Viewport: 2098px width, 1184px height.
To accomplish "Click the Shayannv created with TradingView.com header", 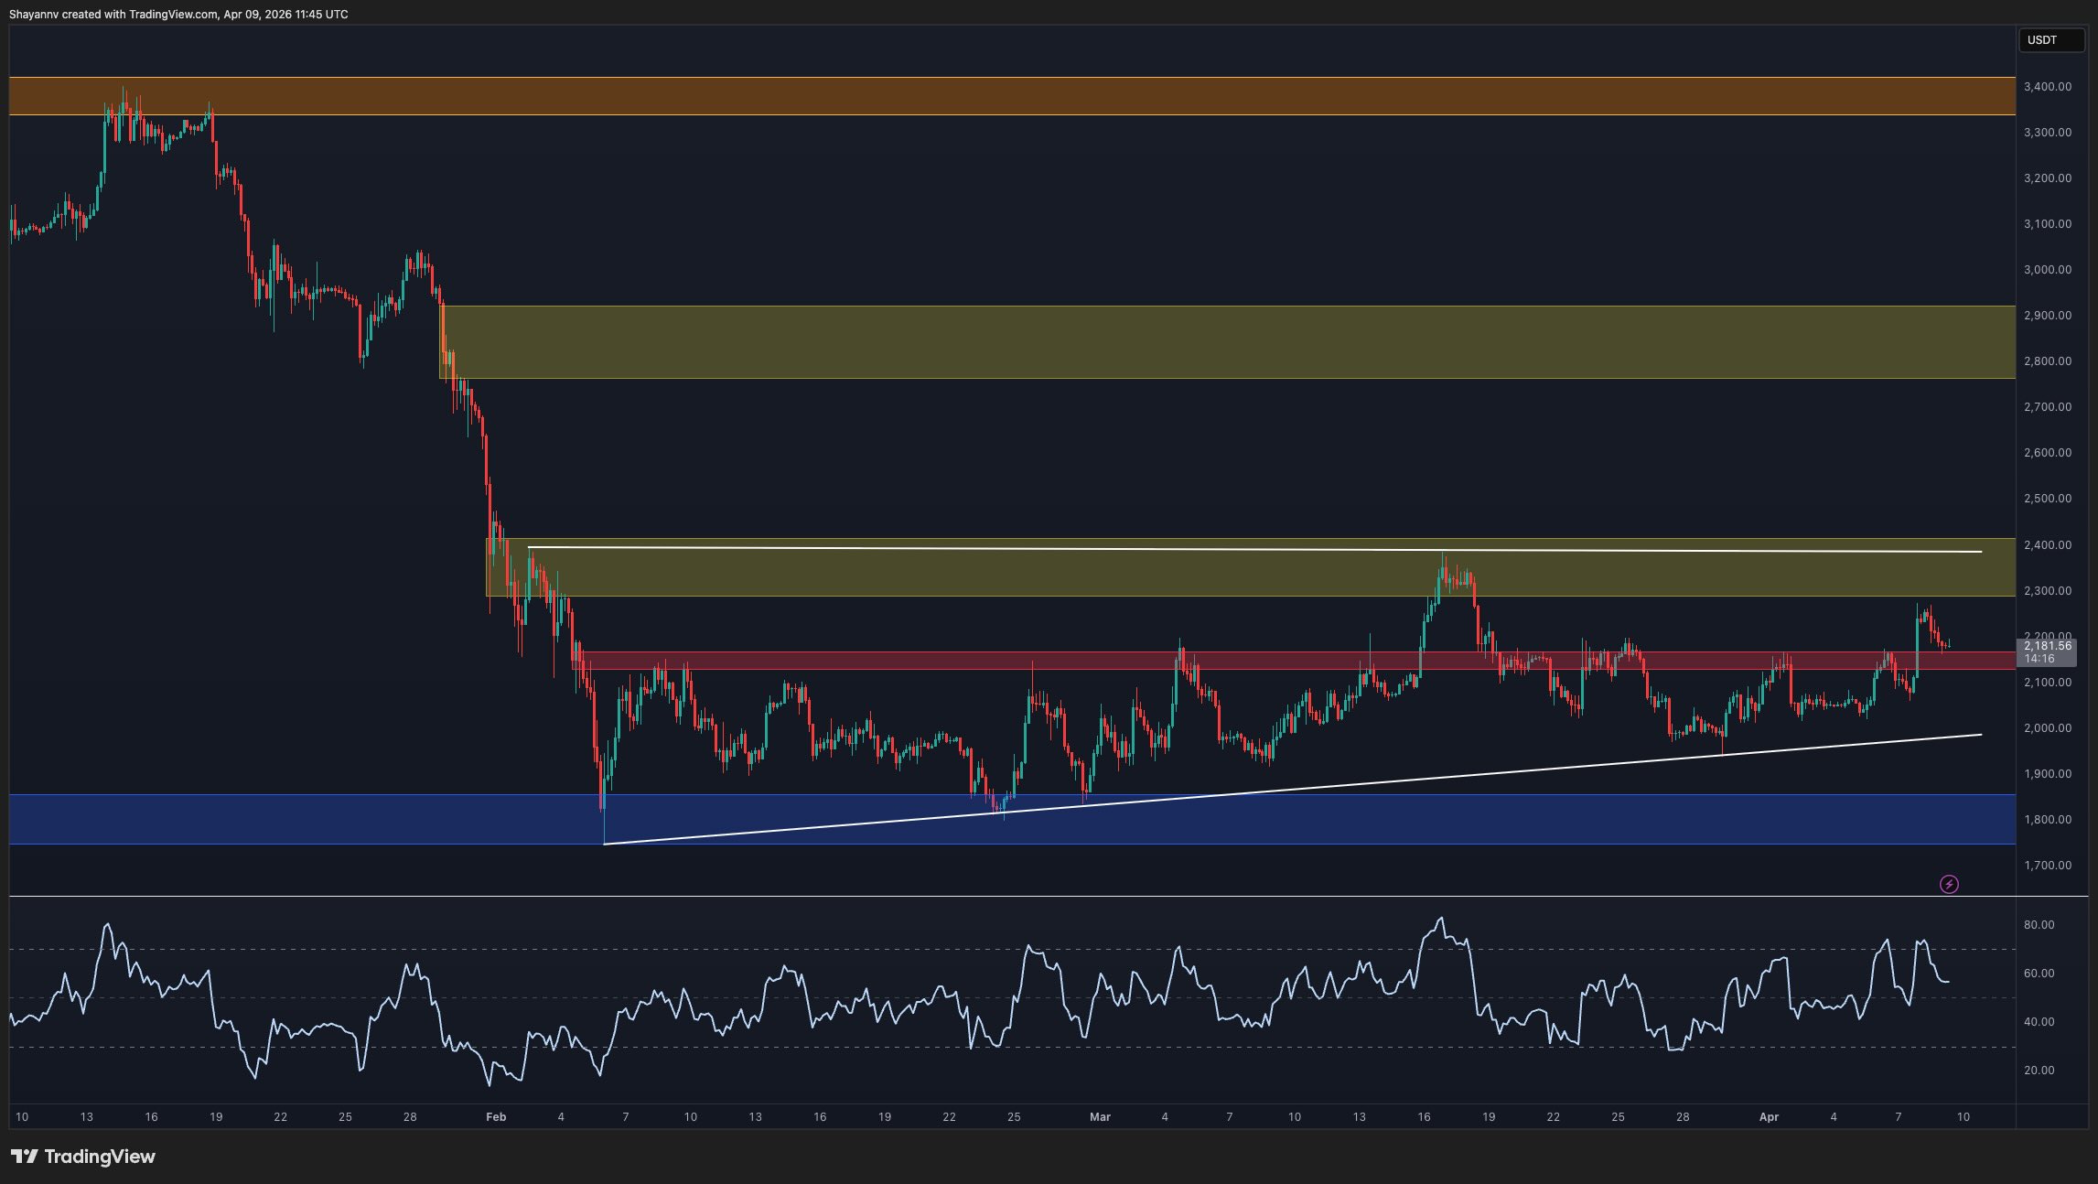I will point(178,15).
